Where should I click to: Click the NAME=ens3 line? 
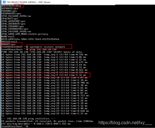[x=8, y=37]
